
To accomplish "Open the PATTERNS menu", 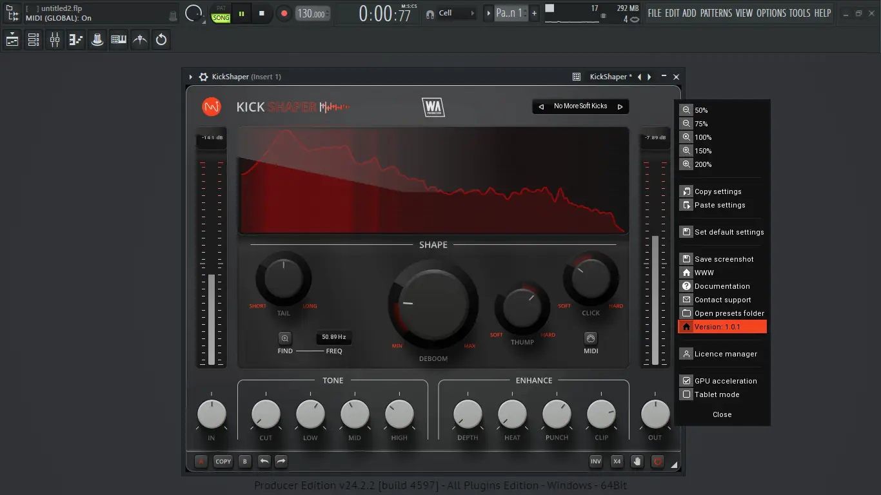I will coord(716,13).
